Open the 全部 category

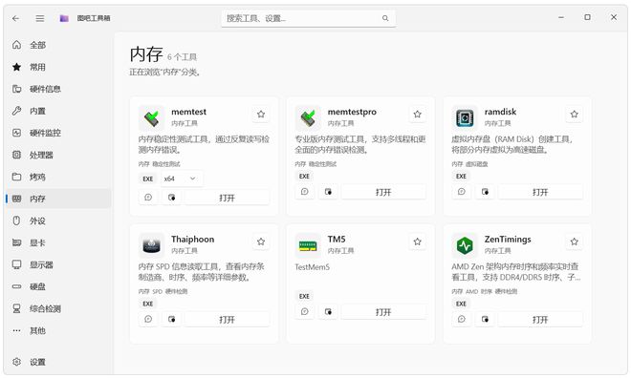(x=58, y=45)
